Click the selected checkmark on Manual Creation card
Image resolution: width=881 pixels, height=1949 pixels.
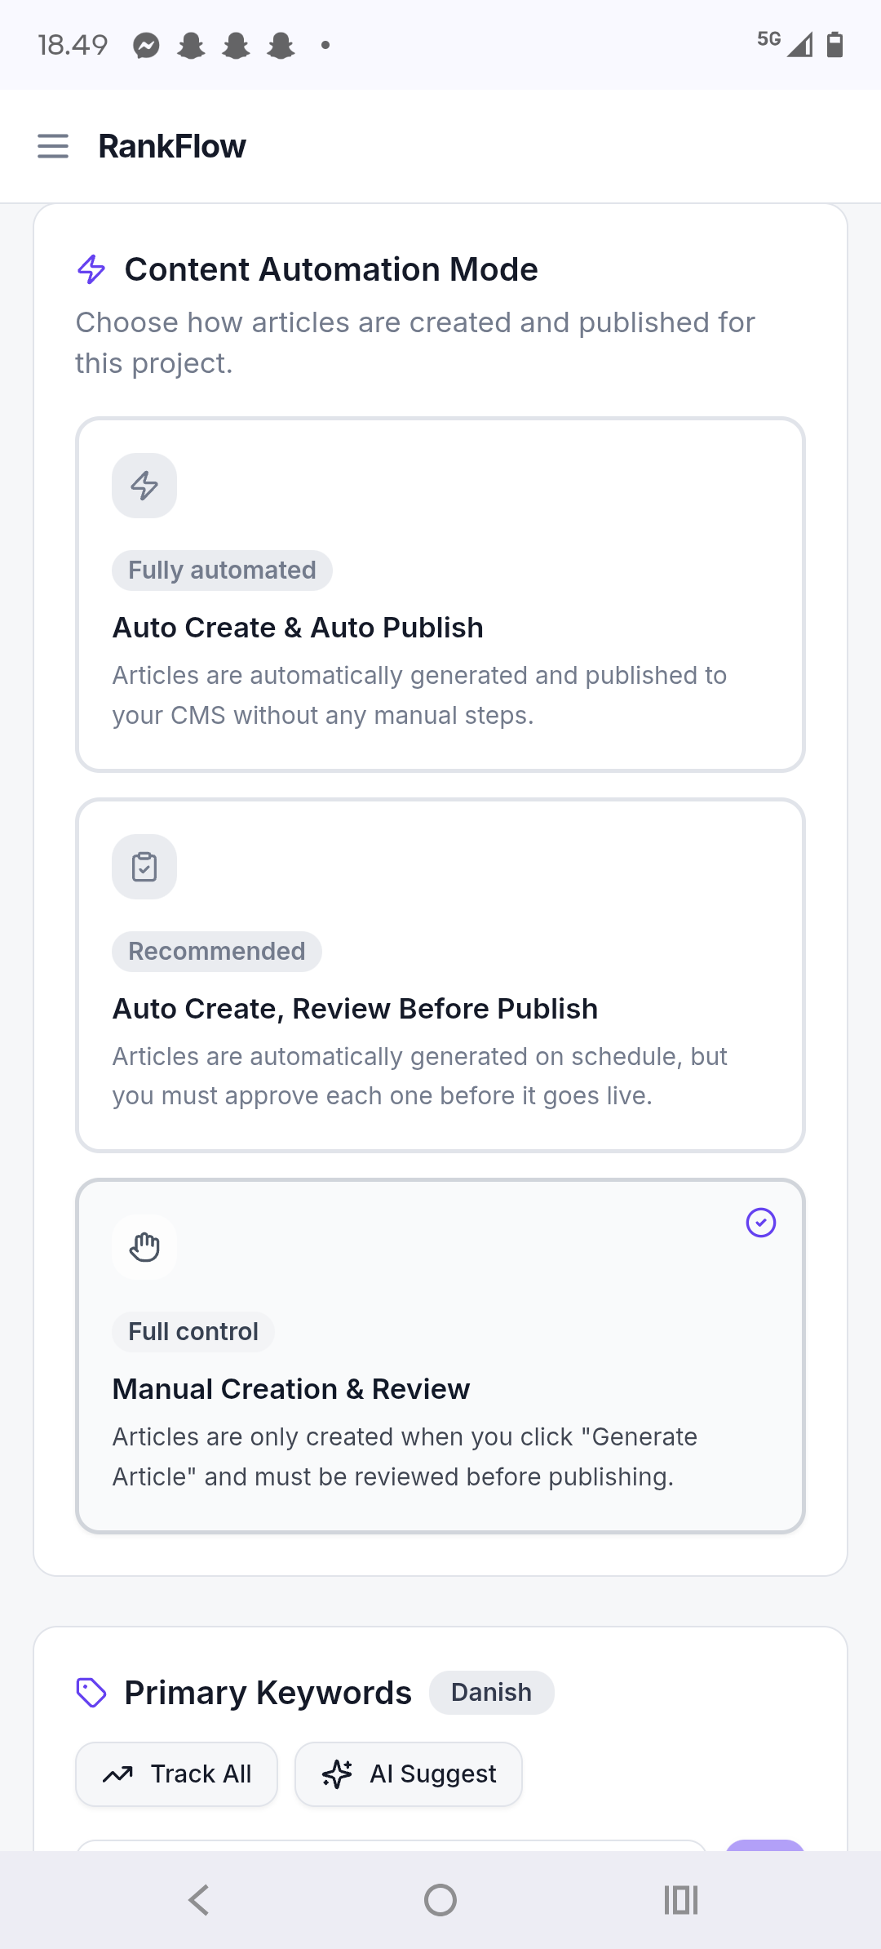760,1223
